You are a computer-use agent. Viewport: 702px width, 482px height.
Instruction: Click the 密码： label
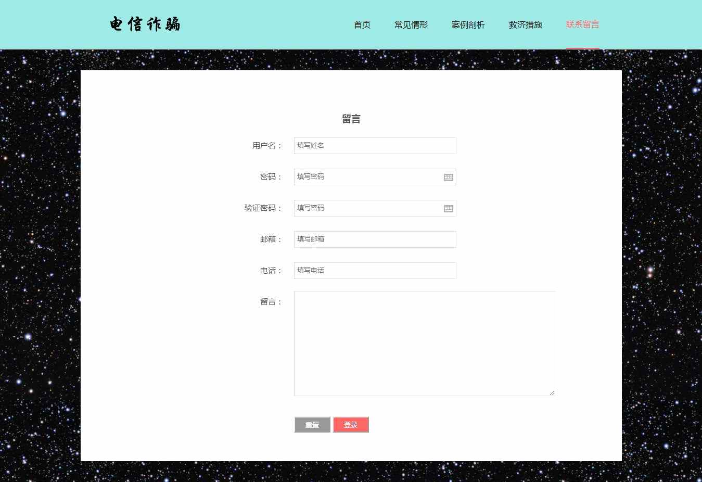point(271,177)
